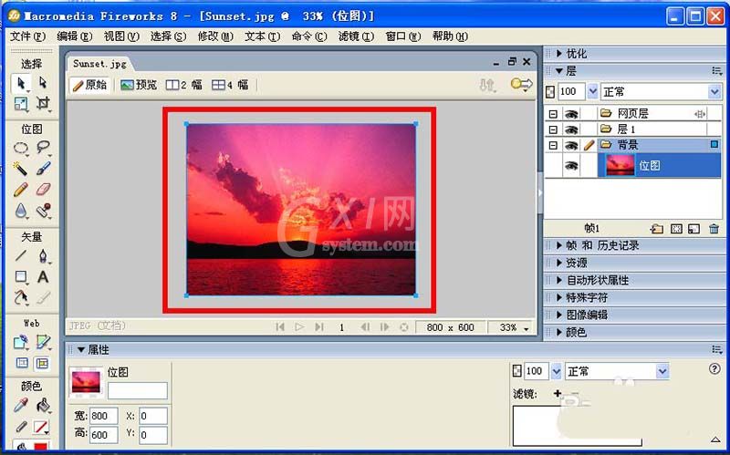Click the add mask icon
Image resolution: width=730 pixels, height=455 pixels.
[x=676, y=229]
